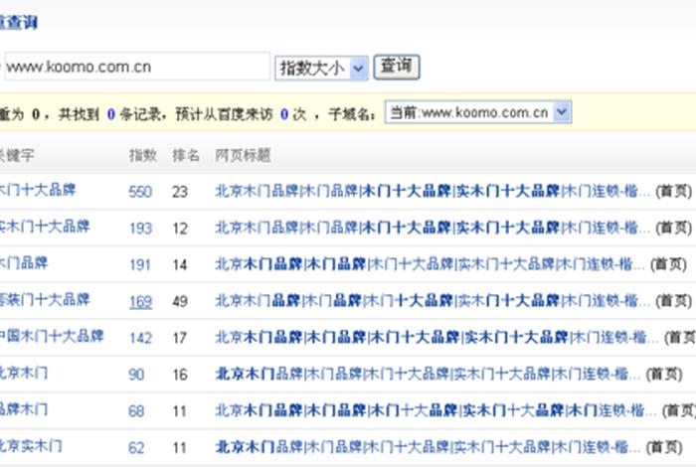
Task: Open page title link in rank 16 row
Action: pyautogui.click(x=428, y=375)
